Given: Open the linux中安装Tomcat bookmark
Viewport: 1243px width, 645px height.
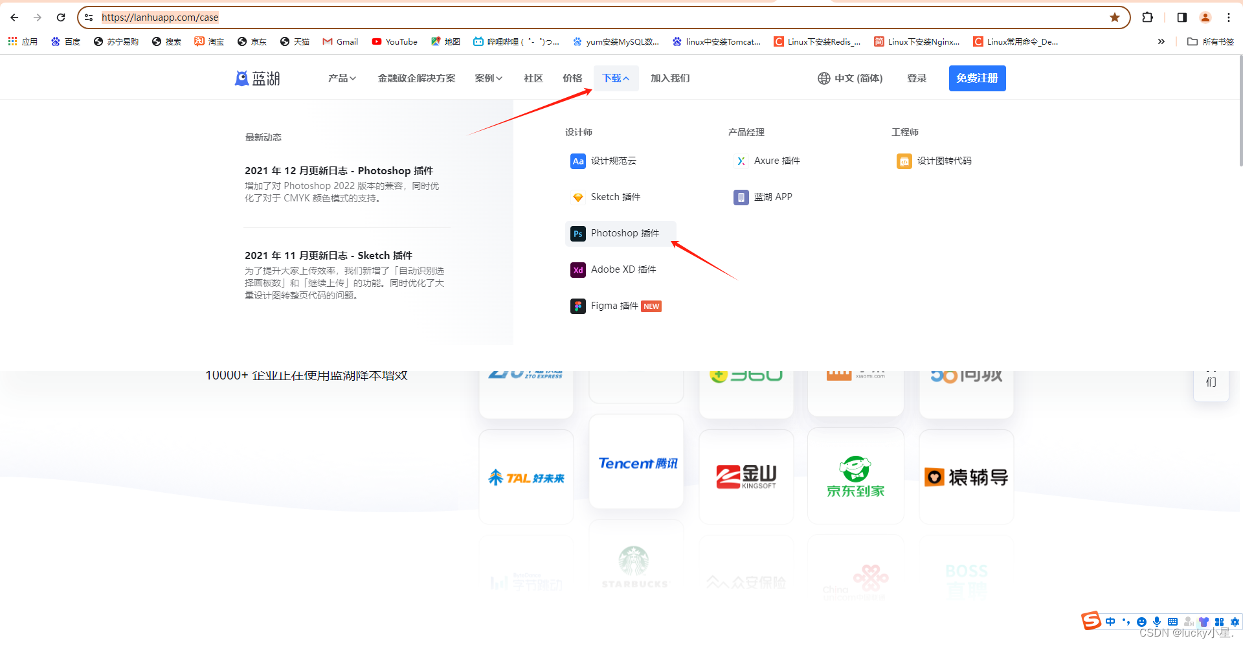Looking at the screenshot, I should point(716,41).
